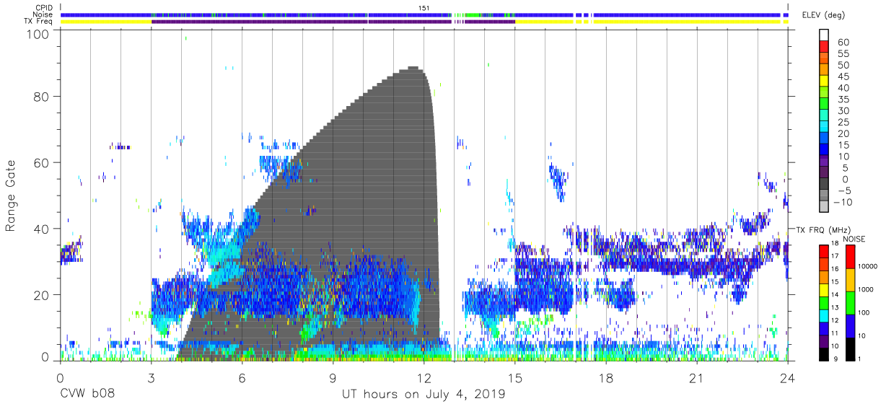Select the 'TX FRQ (MHz)' legend title
Viewport: 886px width, 409px height.
coord(823,229)
